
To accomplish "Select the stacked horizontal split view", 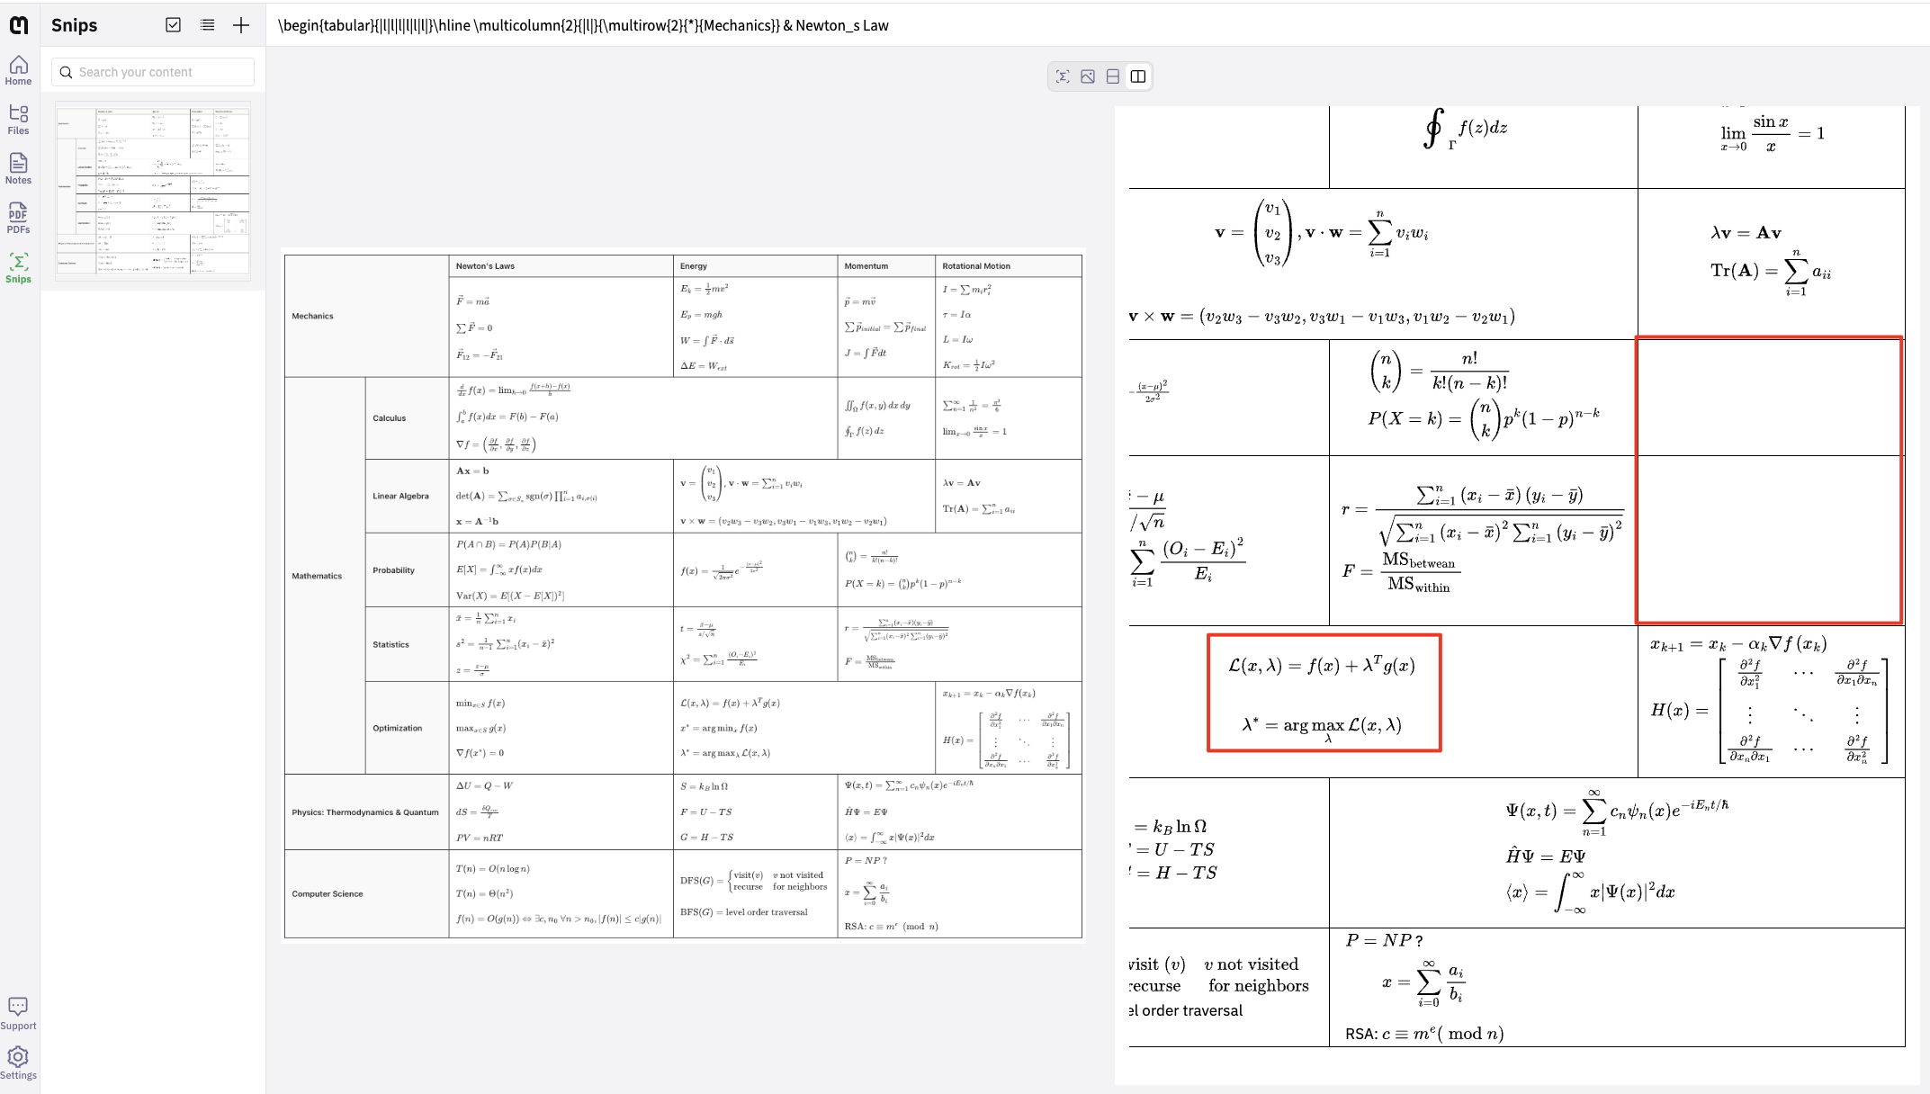I will pos(1113,76).
